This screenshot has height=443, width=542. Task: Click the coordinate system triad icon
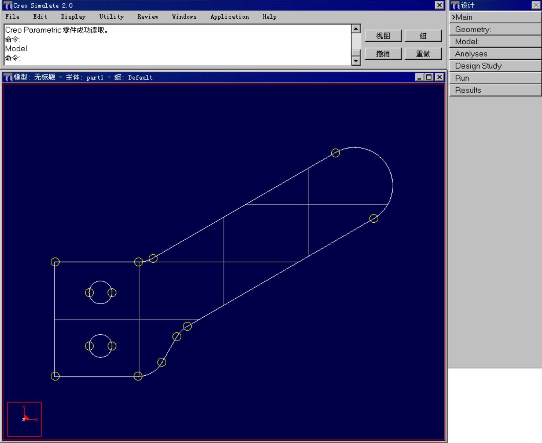(25, 419)
